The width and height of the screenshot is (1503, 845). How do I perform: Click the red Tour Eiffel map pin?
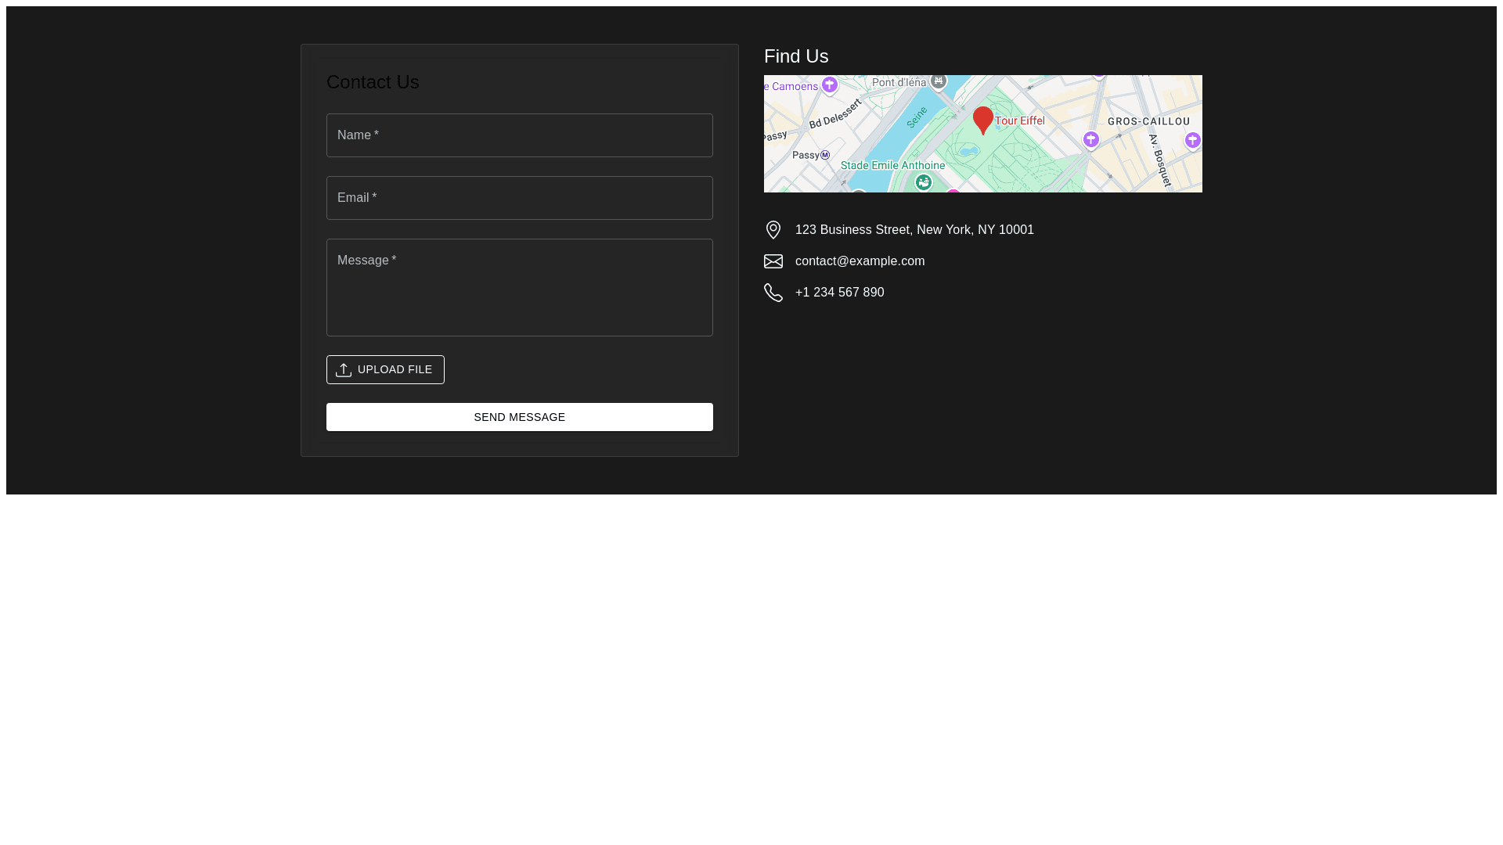click(x=982, y=119)
